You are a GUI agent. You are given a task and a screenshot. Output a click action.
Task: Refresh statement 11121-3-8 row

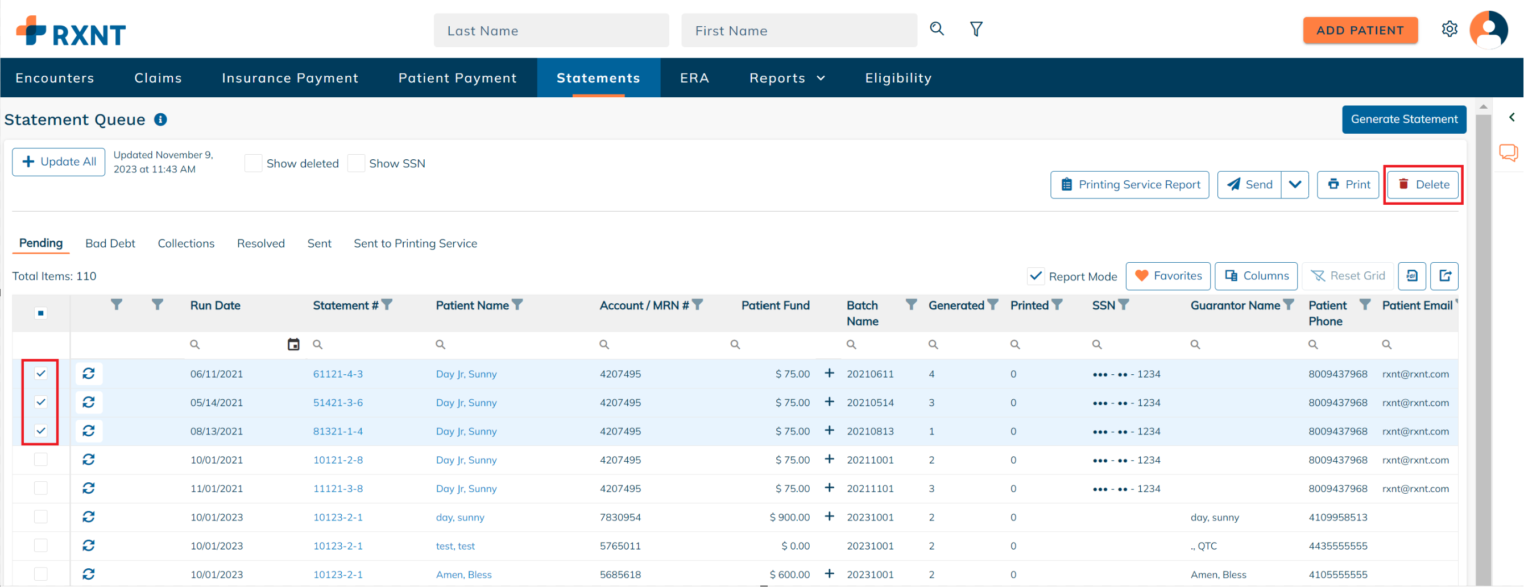click(x=89, y=488)
